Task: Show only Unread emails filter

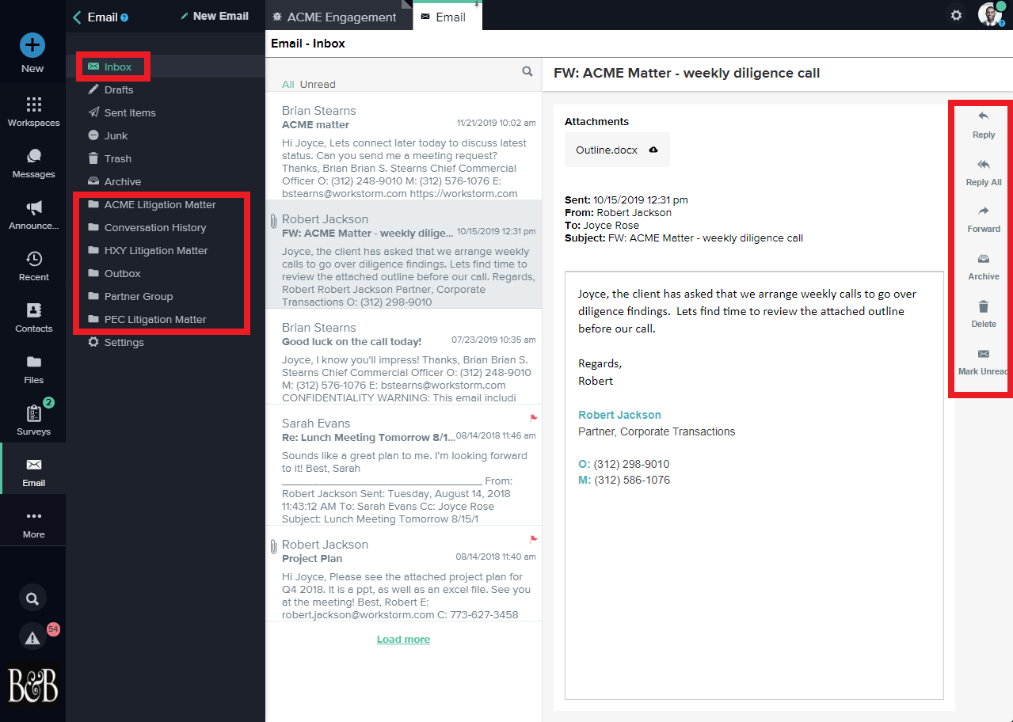Action: 318,85
